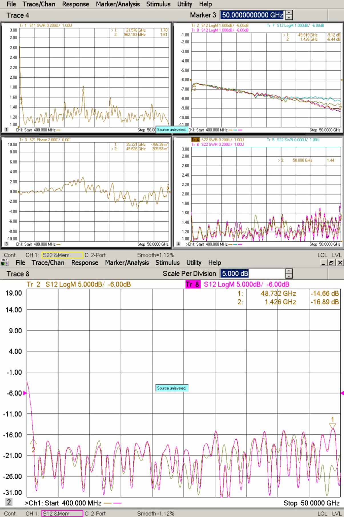Open Stimulus menu in the Trace 4 window
Image resolution: width=344 pixels, height=517 pixels.
(158, 4)
